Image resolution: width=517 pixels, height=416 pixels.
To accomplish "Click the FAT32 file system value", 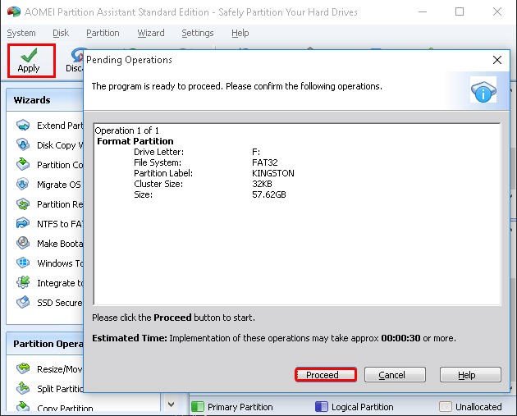I will [265, 162].
